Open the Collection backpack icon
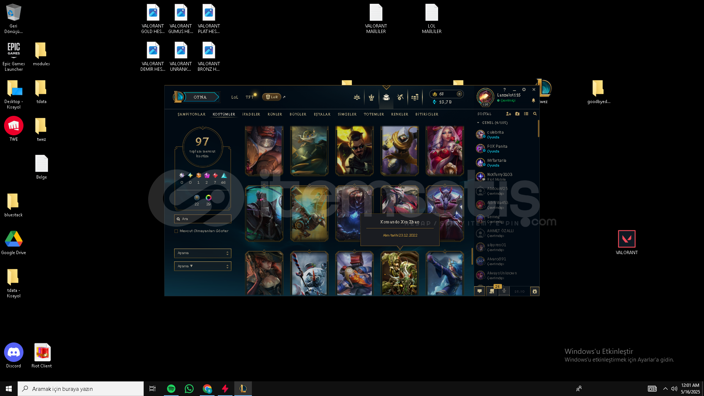704x396 pixels. tap(386, 97)
